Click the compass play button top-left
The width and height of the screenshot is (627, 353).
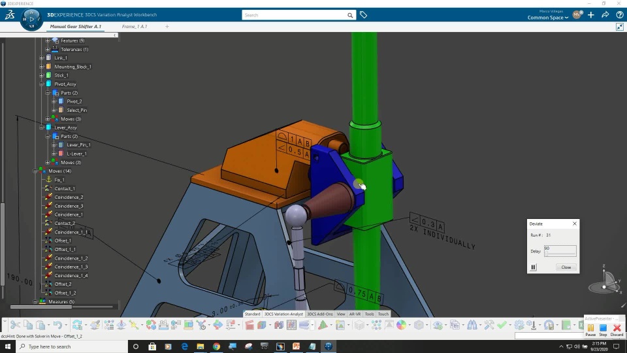31,19
